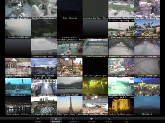Image resolution: width=165 pixels, height=123 pixels.
Task: Open Tallinn, Estonia webcam thumbnail
Action: [x=18, y=87]
